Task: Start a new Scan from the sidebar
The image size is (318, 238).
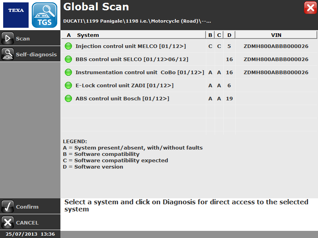Action: [30, 38]
